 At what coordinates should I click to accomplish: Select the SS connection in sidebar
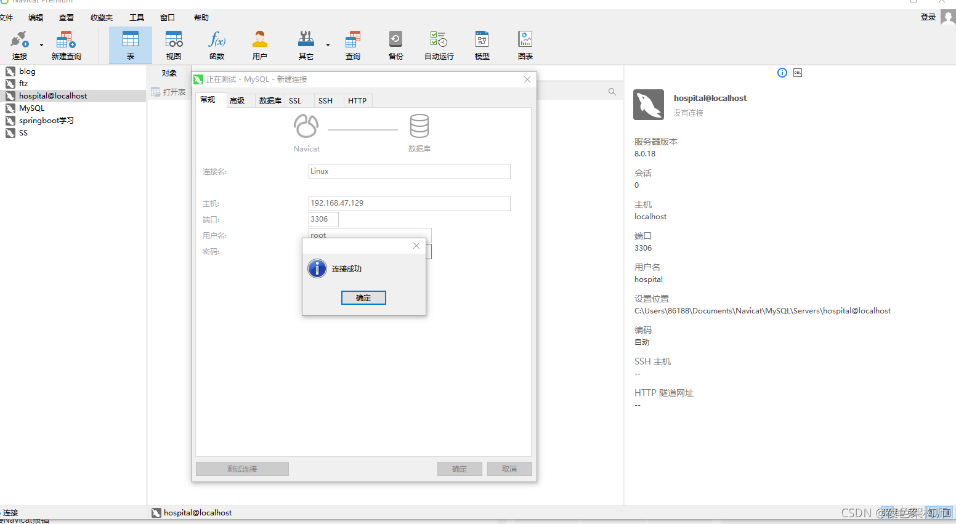pyautogui.click(x=73, y=133)
